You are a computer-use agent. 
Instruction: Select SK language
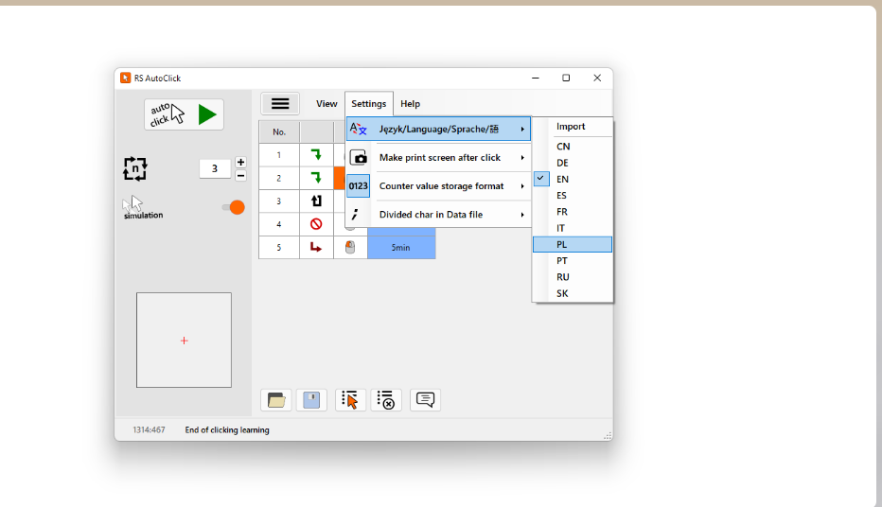[573, 293]
